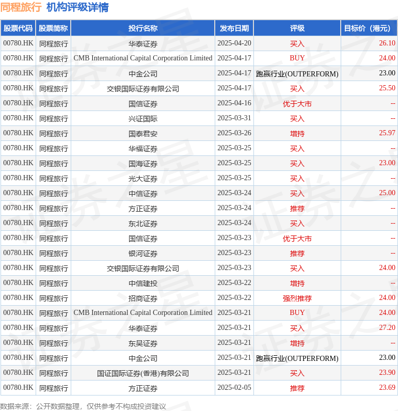Select target price 23.69
398x411 pixels.
[387, 387]
